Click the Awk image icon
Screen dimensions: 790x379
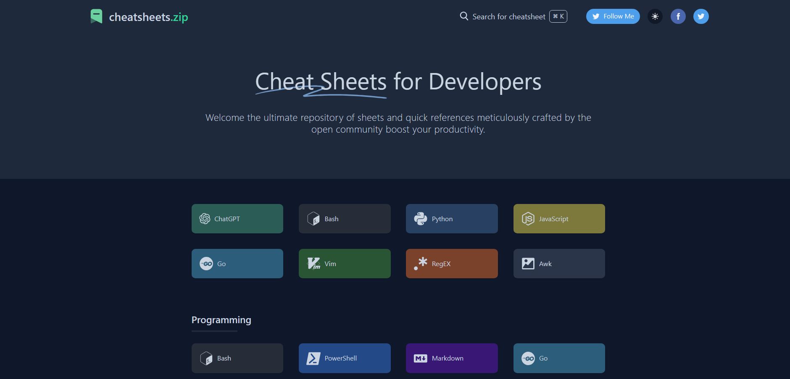pyautogui.click(x=528, y=264)
